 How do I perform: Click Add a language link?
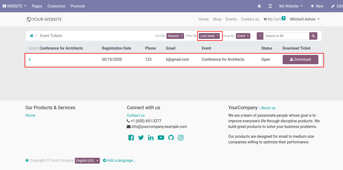click(x=119, y=160)
